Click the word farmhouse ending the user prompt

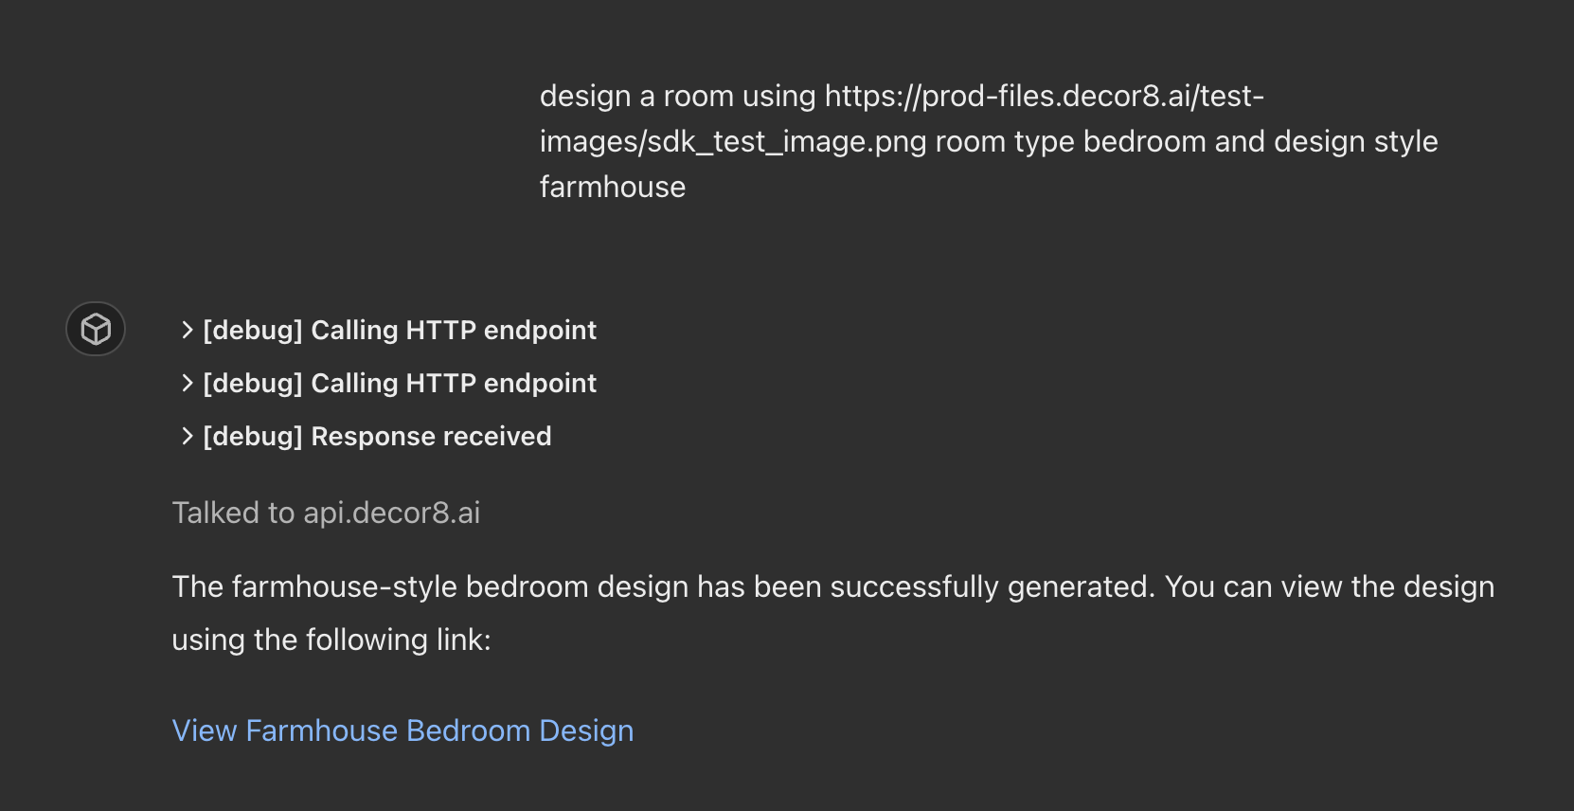[613, 187]
